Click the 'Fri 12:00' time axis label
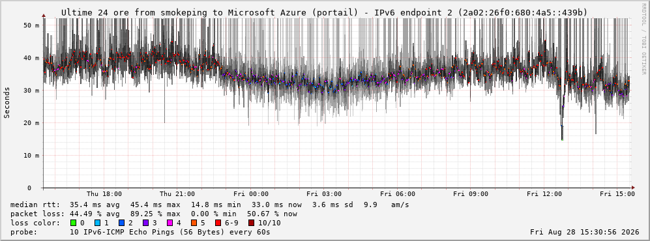 [x=544, y=194]
